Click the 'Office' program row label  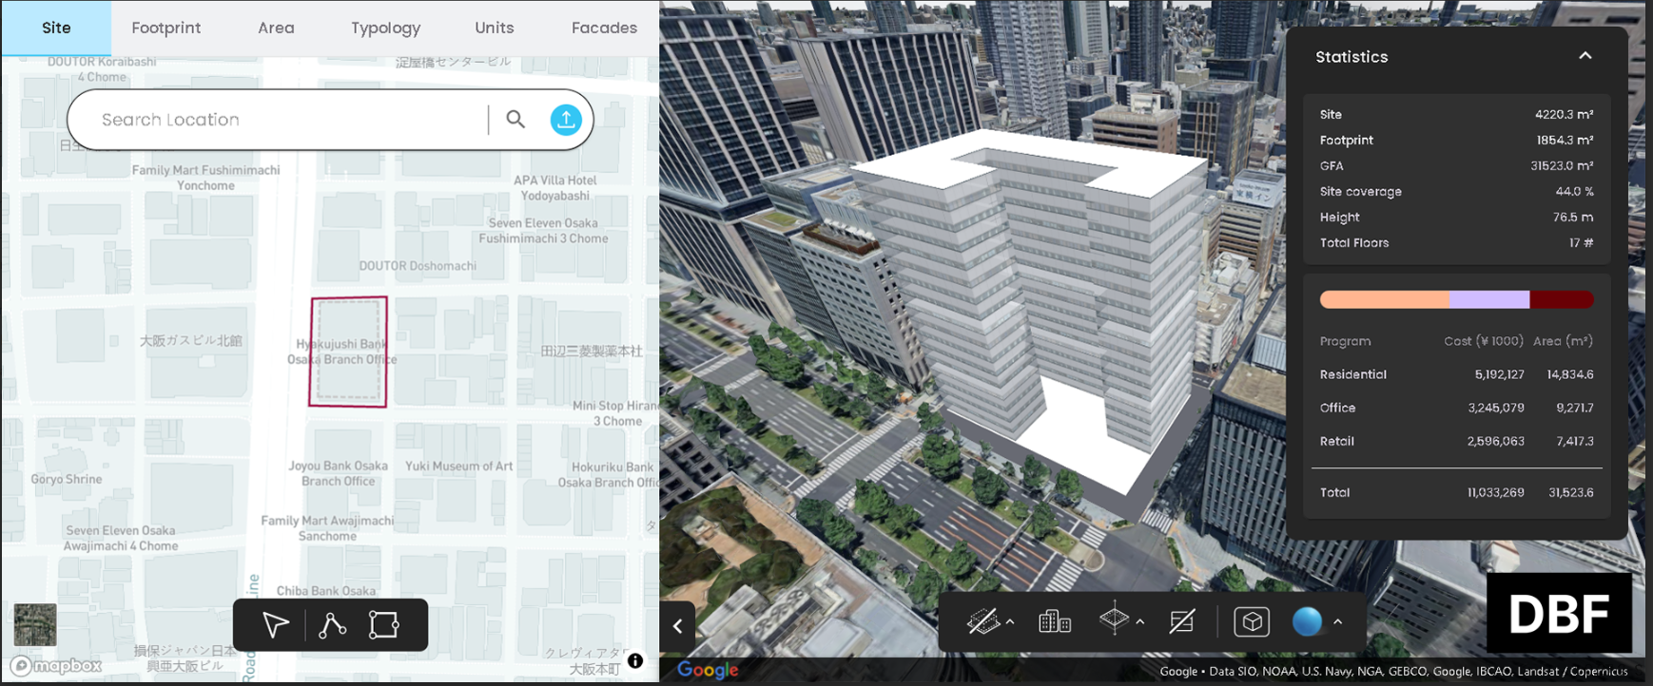(x=1337, y=408)
